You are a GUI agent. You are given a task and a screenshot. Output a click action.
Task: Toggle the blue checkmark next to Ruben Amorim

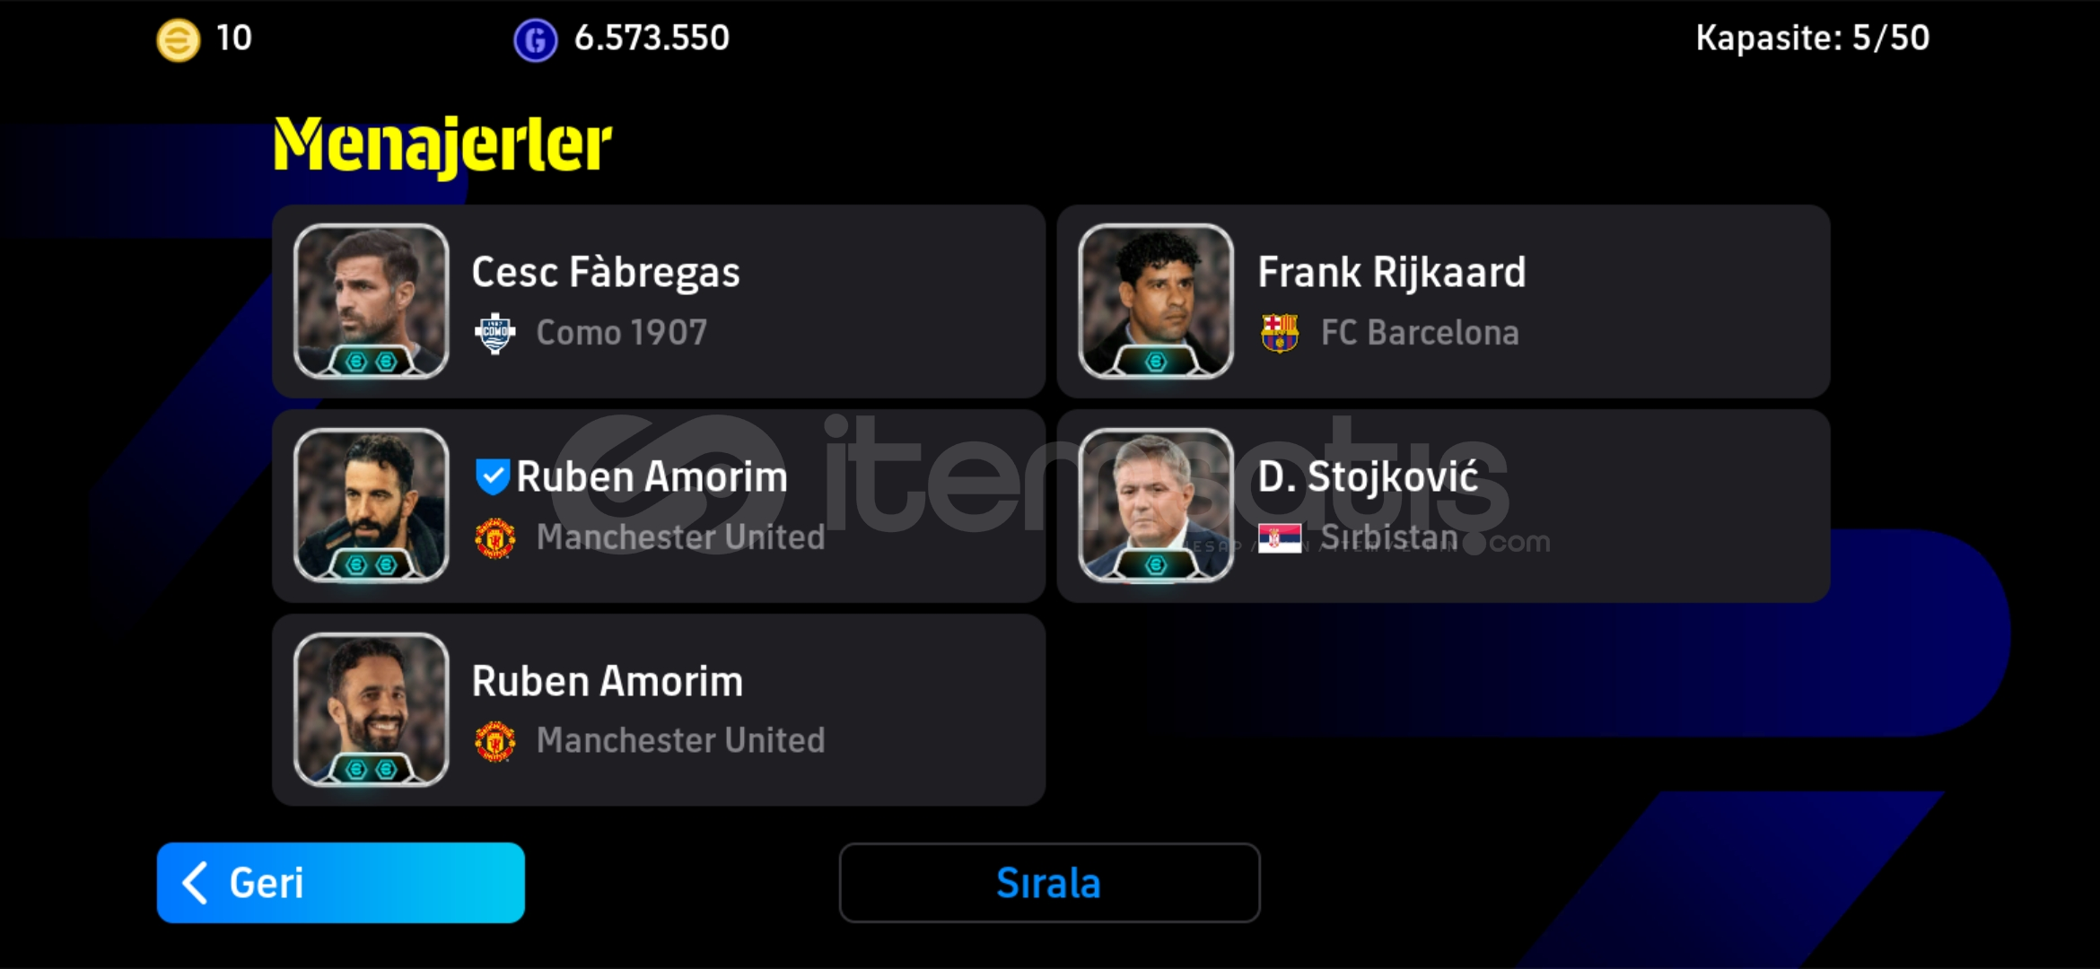click(492, 476)
